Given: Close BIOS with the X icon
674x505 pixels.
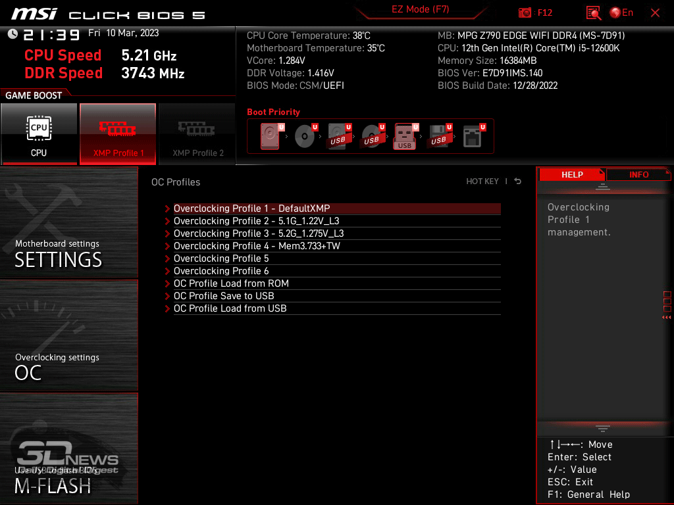Looking at the screenshot, I should click(x=655, y=13).
